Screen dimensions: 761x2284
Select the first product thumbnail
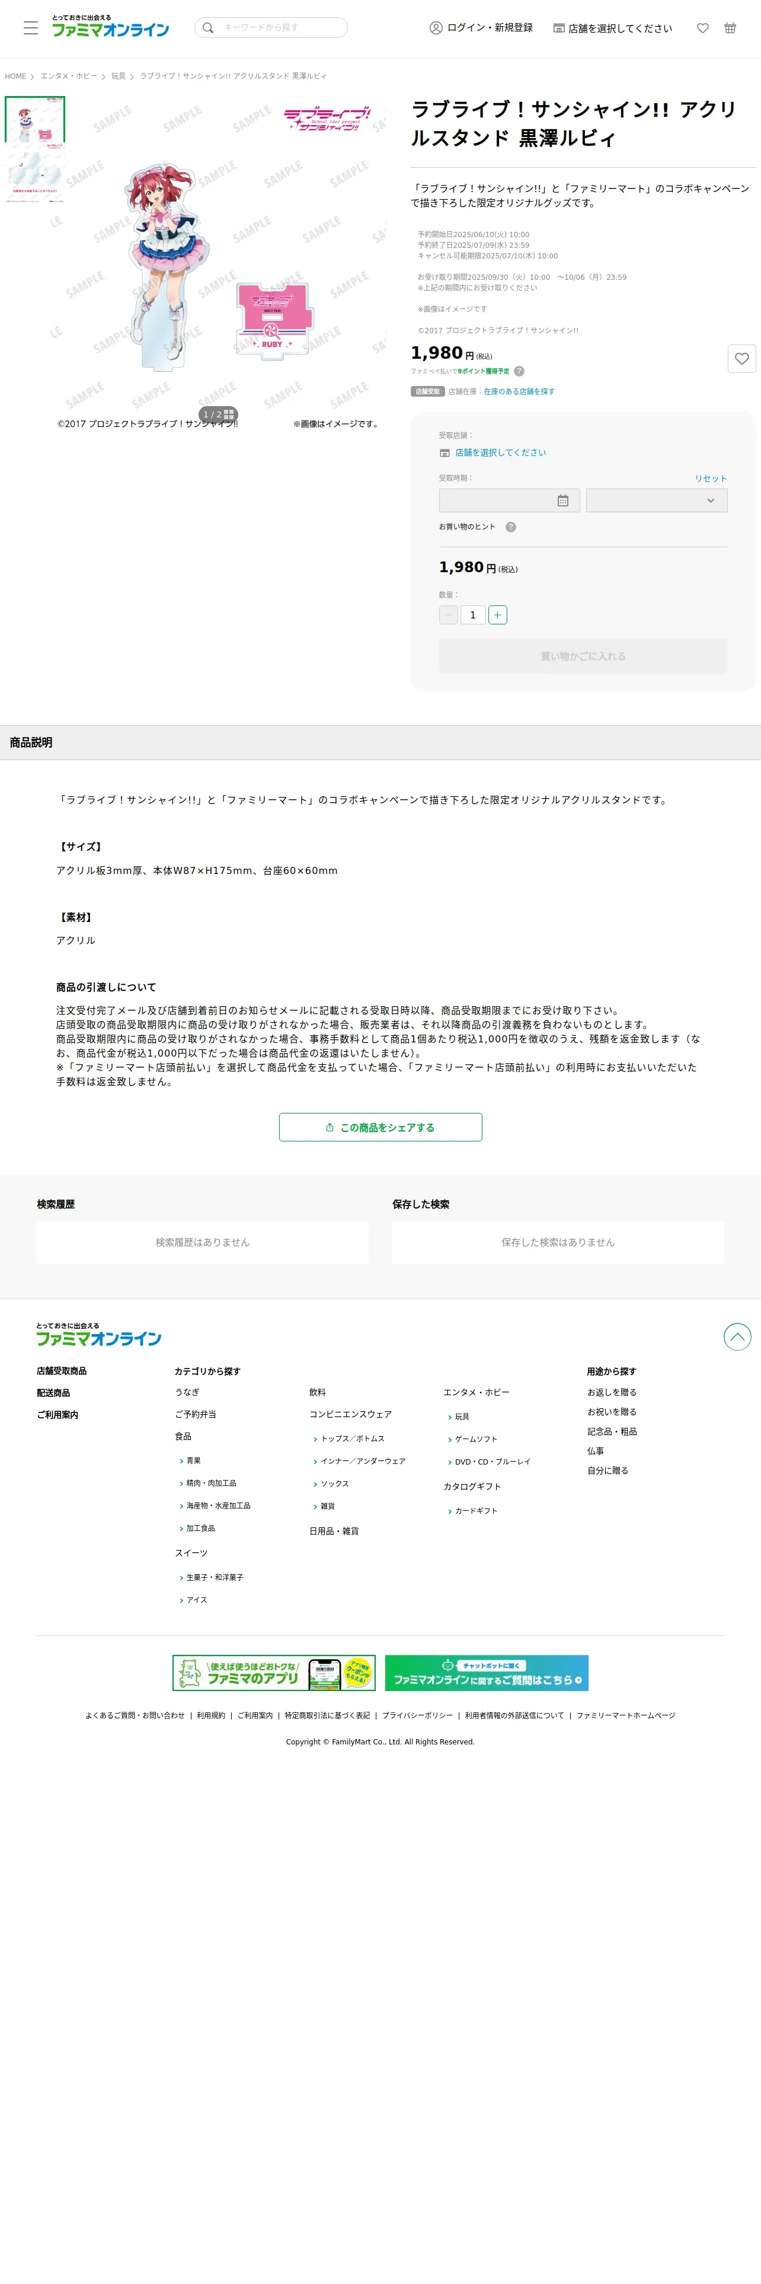point(36,120)
